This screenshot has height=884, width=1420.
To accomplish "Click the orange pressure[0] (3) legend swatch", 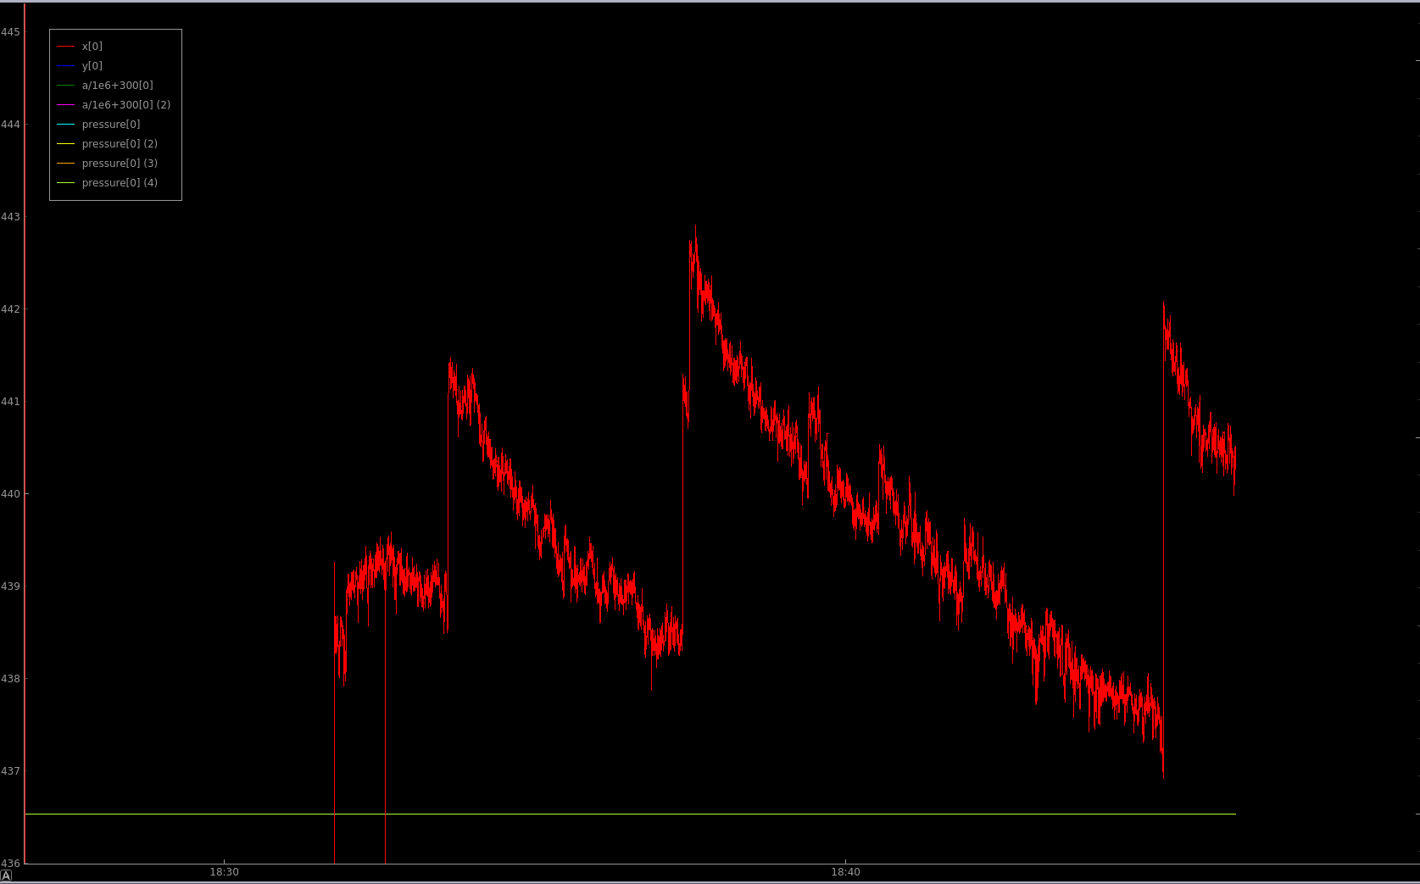I will (65, 164).
